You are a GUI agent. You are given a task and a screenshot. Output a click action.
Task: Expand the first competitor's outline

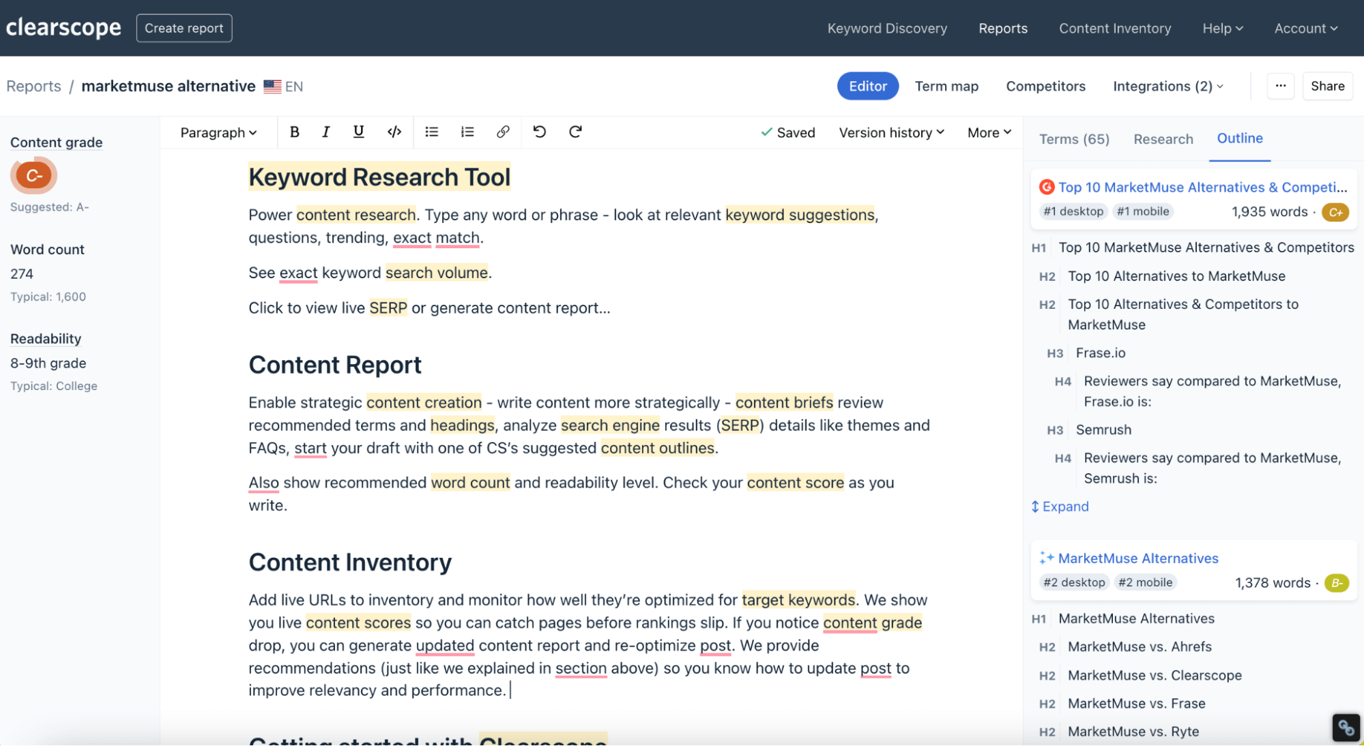coord(1060,507)
